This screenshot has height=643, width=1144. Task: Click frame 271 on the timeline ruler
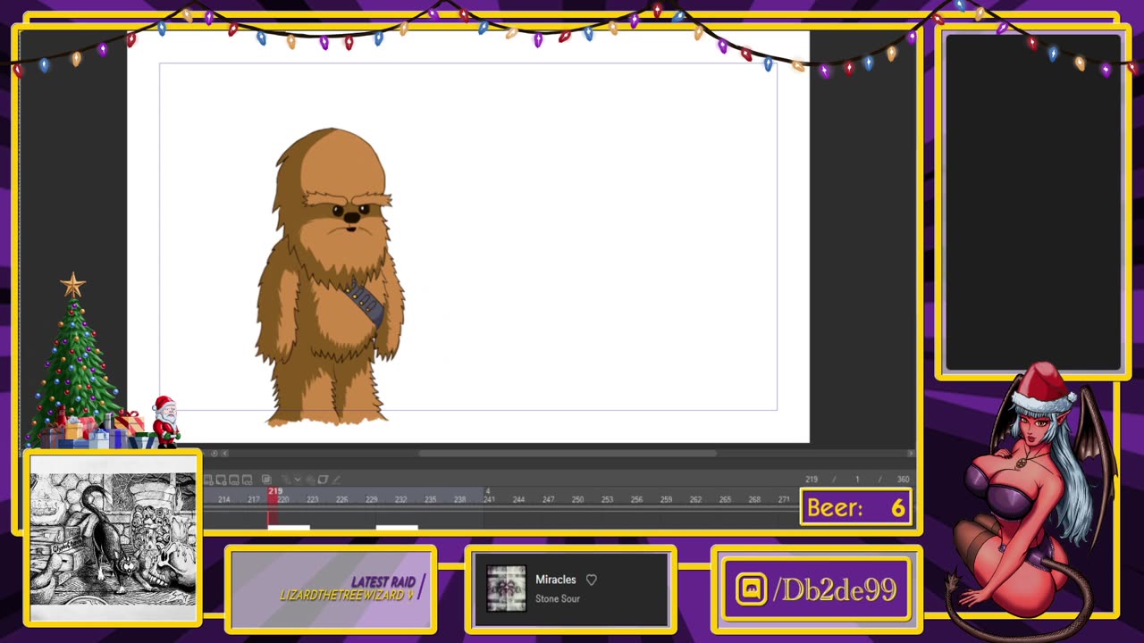(x=784, y=499)
